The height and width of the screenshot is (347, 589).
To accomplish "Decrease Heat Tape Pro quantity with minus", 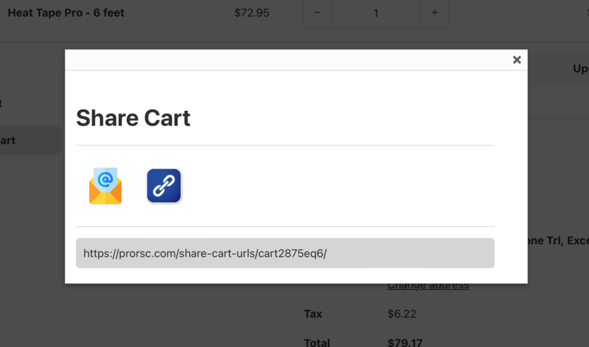I will click(317, 13).
